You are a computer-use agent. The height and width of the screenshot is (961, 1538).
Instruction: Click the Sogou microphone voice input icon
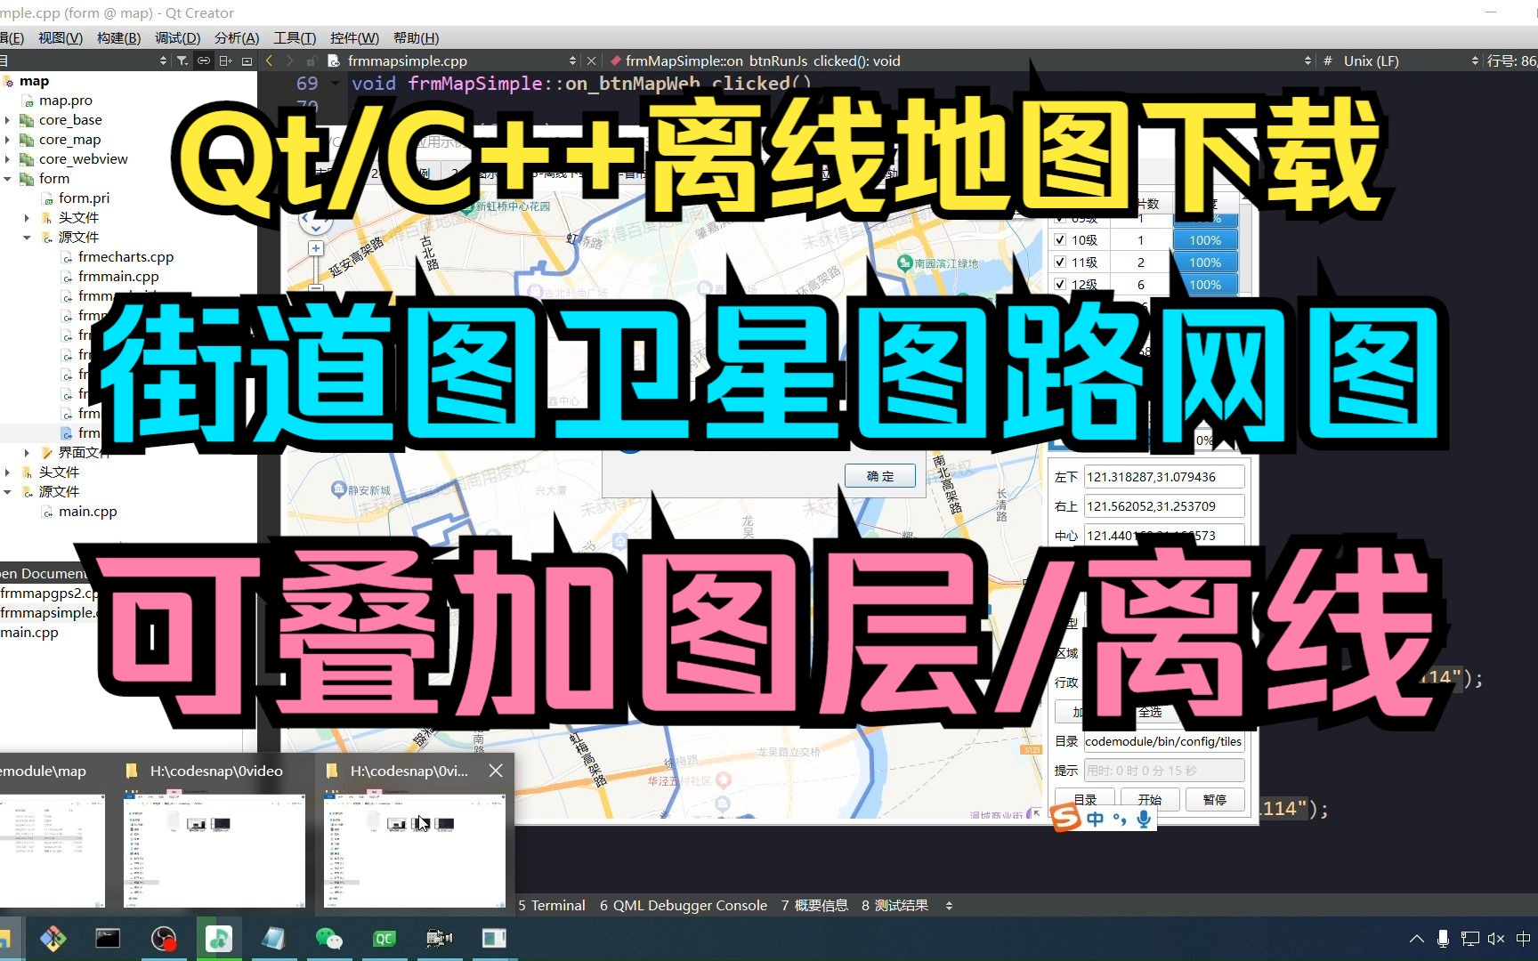coord(1144,818)
